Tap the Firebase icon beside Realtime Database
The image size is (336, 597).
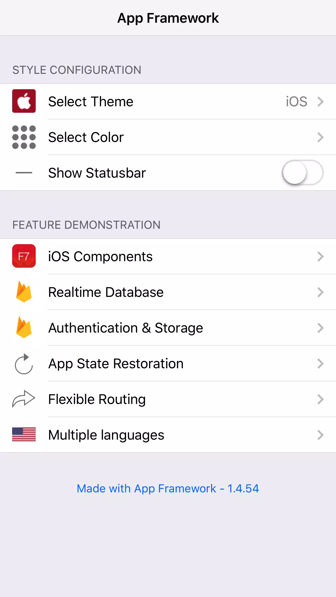24,292
